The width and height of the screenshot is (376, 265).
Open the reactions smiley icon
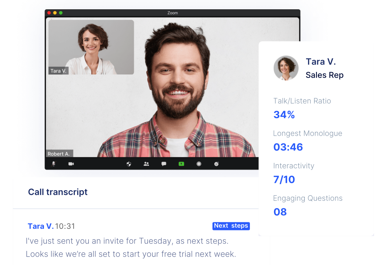[216, 164]
